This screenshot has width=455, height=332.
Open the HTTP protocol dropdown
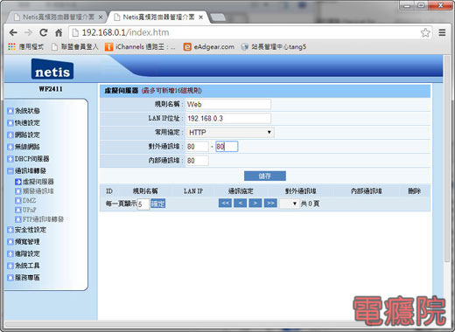click(x=230, y=133)
